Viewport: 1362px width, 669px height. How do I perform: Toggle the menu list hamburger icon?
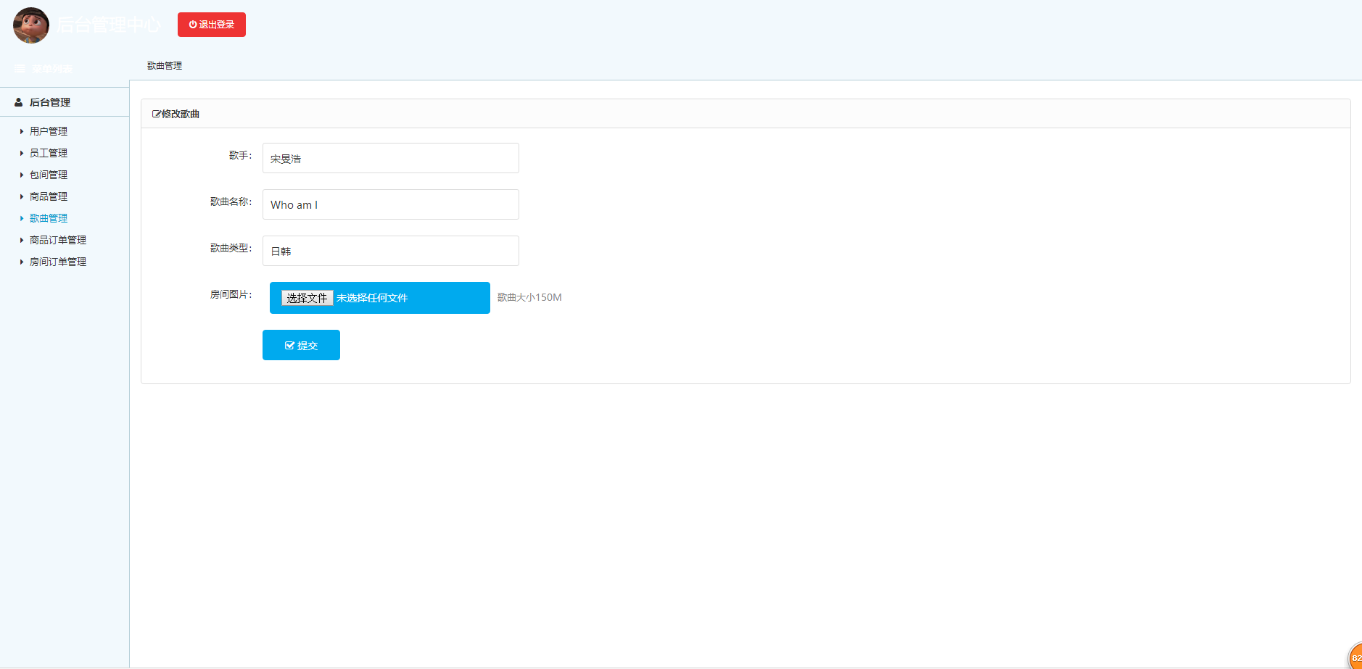coord(20,69)
